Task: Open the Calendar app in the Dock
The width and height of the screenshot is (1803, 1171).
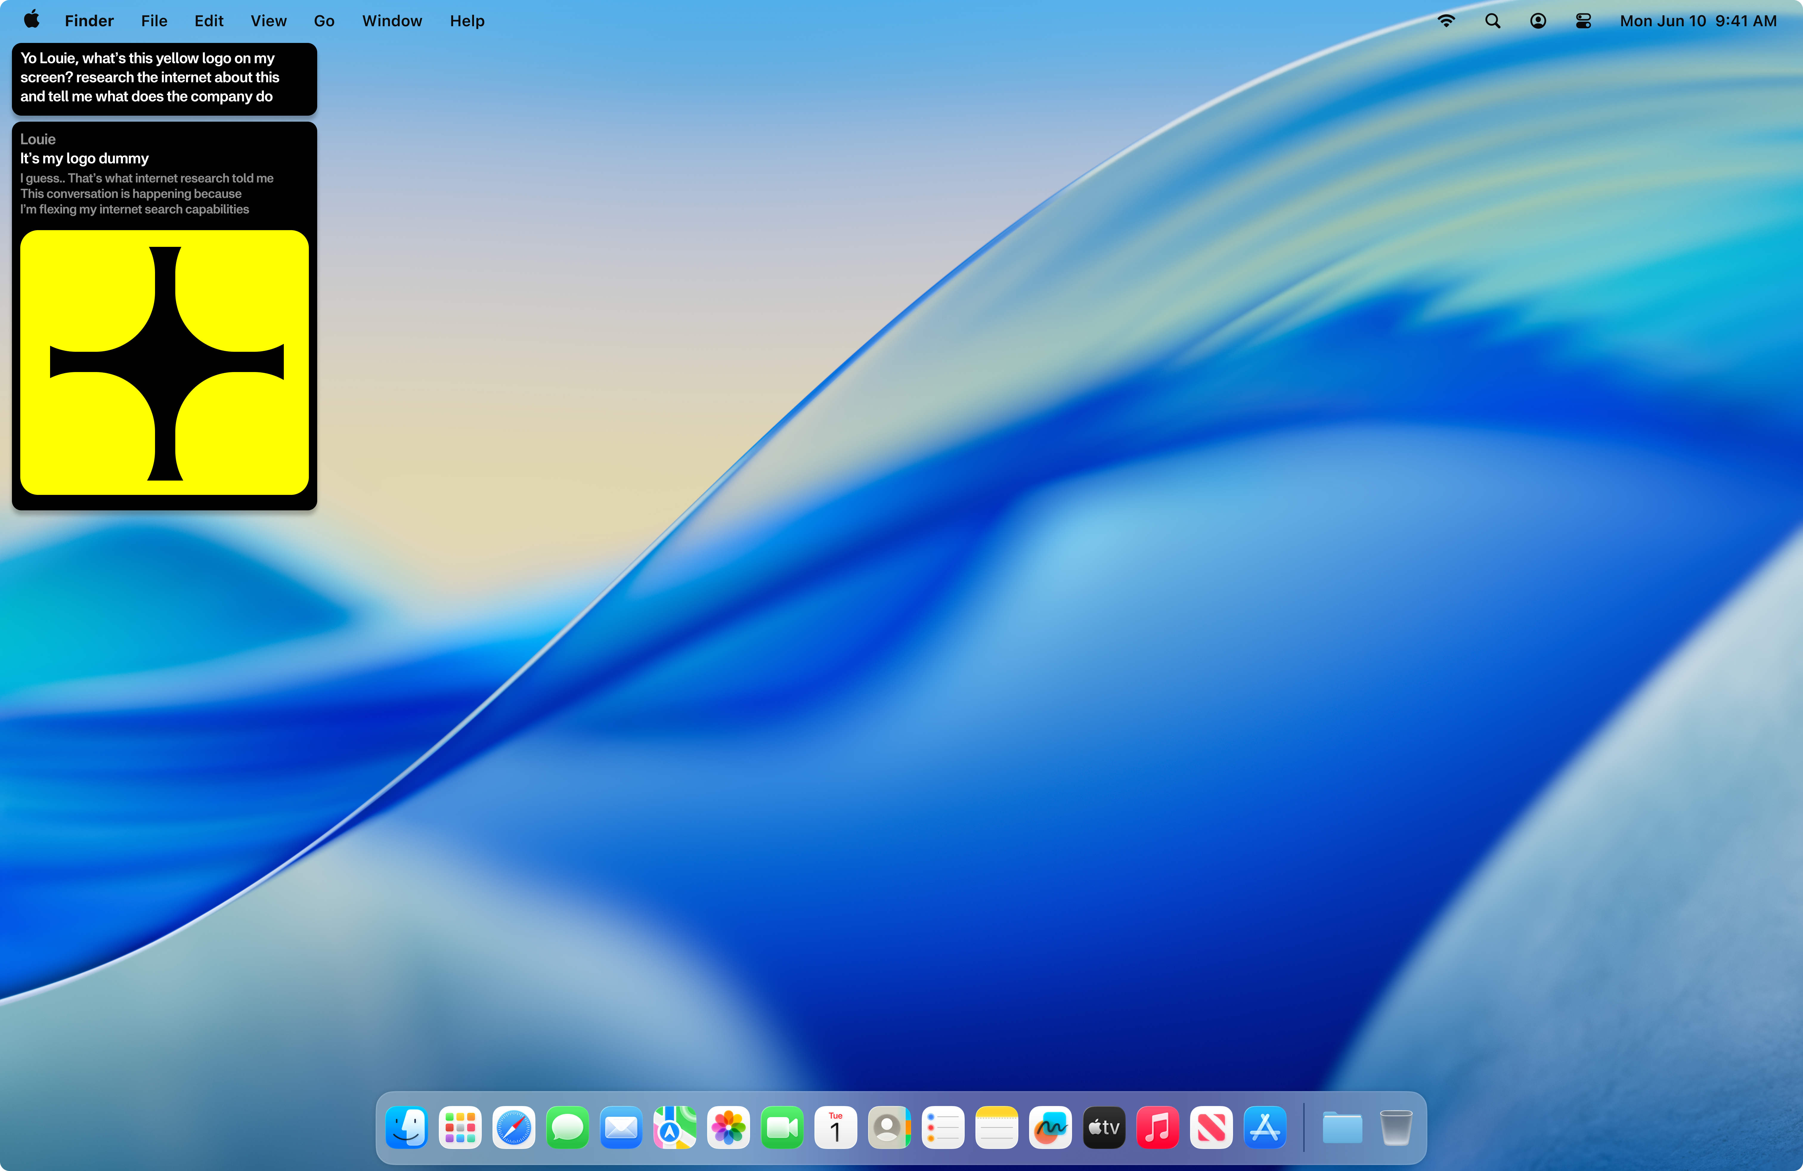Action: click(x=836, y=1128)
